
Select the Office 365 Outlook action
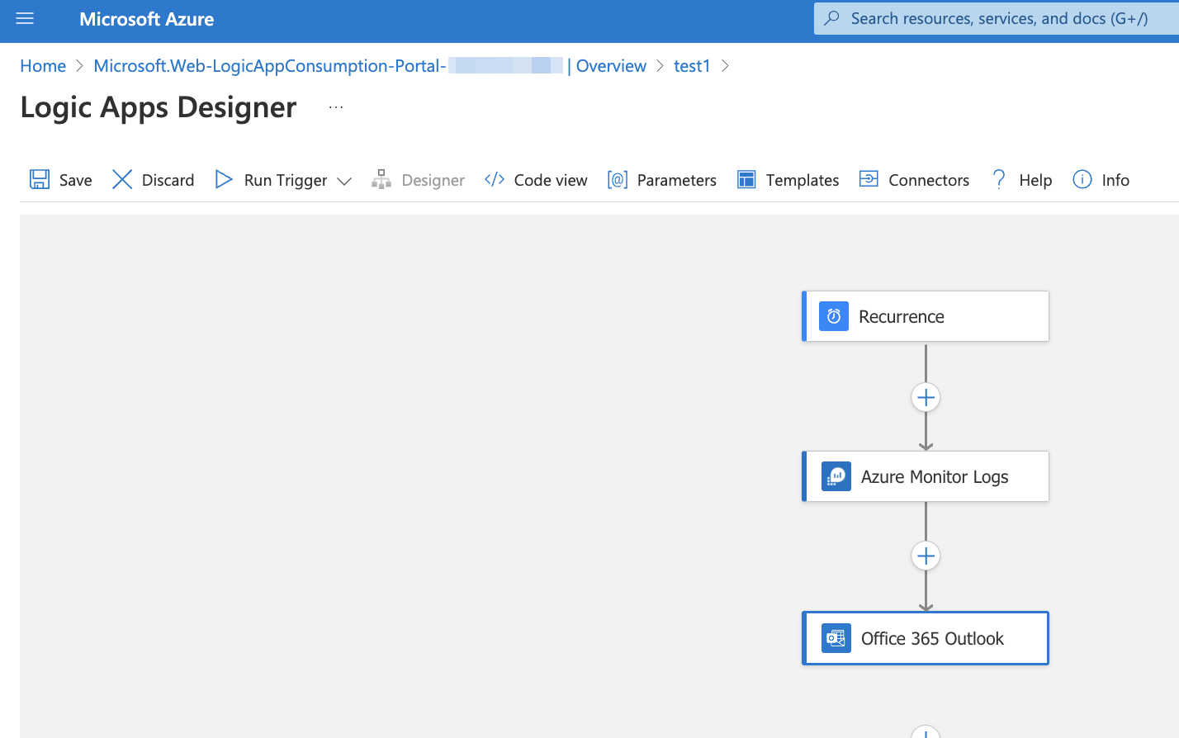pyautogui.click(x=926, y=638)
